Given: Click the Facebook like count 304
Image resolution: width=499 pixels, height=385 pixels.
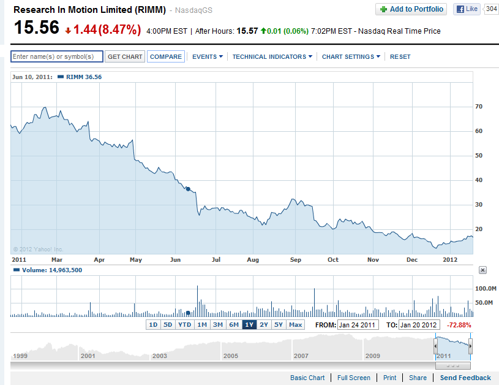Looking at the screenshot, I should 492,9.
